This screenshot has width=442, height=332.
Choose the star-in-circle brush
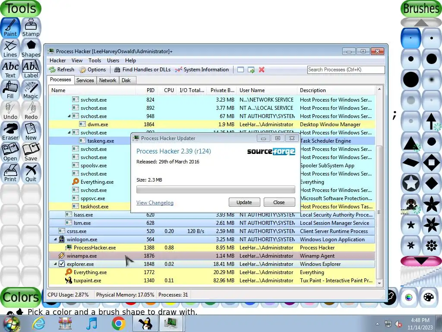point(411,183)
